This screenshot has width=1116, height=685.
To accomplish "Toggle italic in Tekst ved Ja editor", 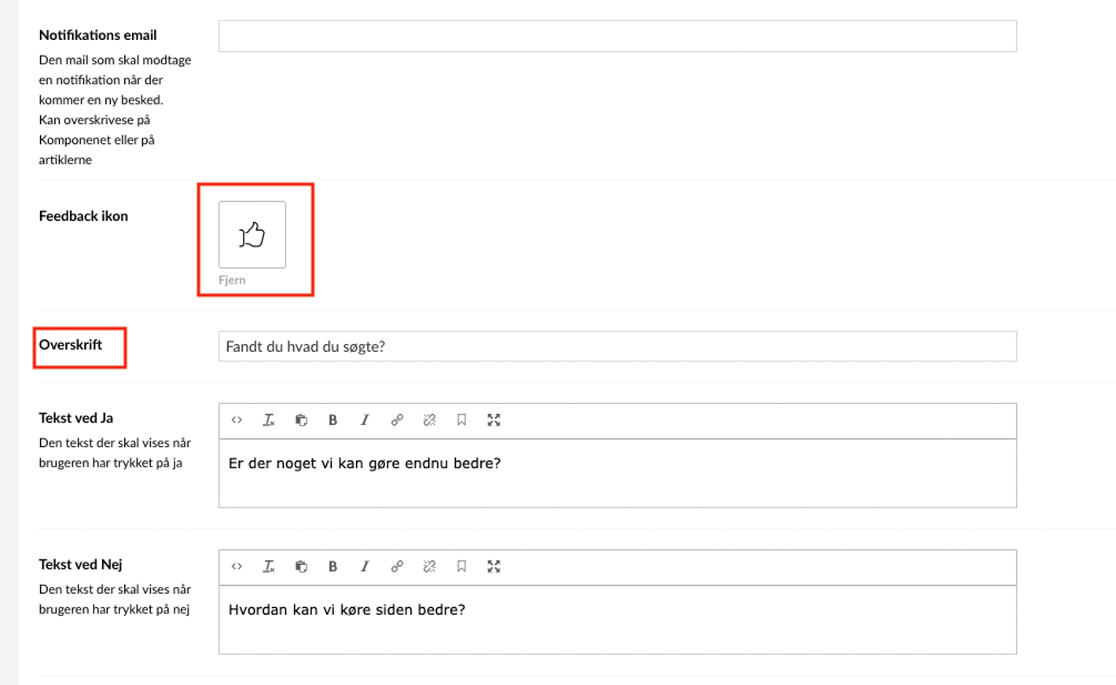I will [365, 420].
